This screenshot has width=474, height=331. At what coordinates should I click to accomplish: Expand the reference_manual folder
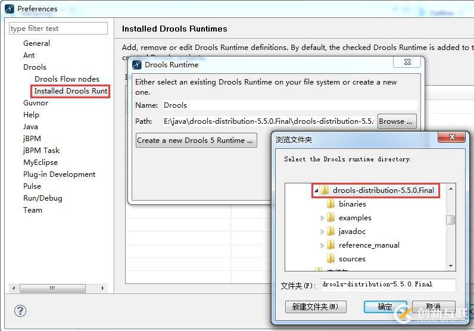coord(322,245)
